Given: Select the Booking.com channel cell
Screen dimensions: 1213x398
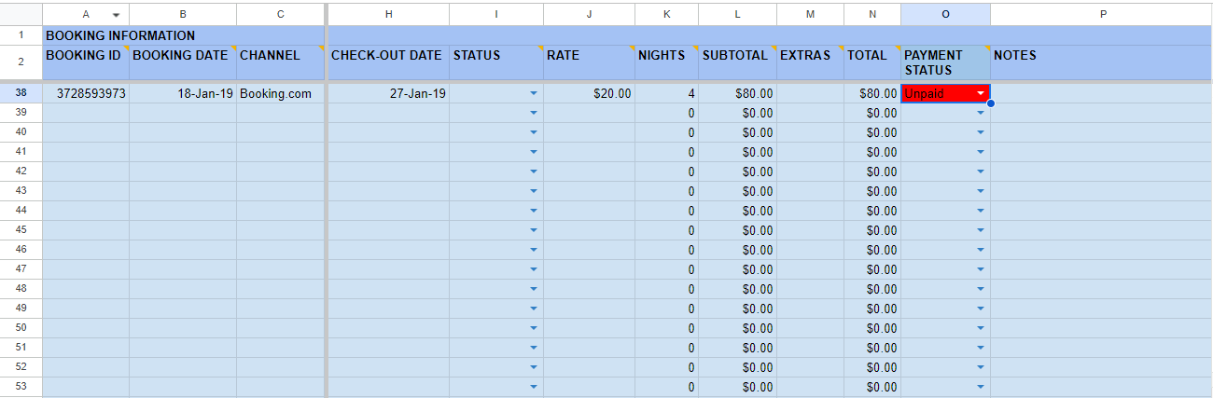Looking at the screenshot, I should (281, 93).
